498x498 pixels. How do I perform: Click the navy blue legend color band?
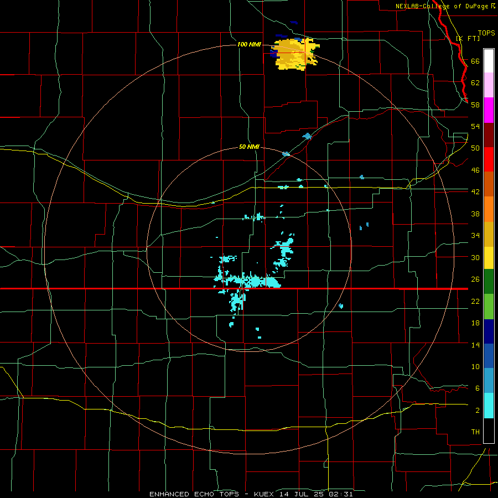pos(489,331)
